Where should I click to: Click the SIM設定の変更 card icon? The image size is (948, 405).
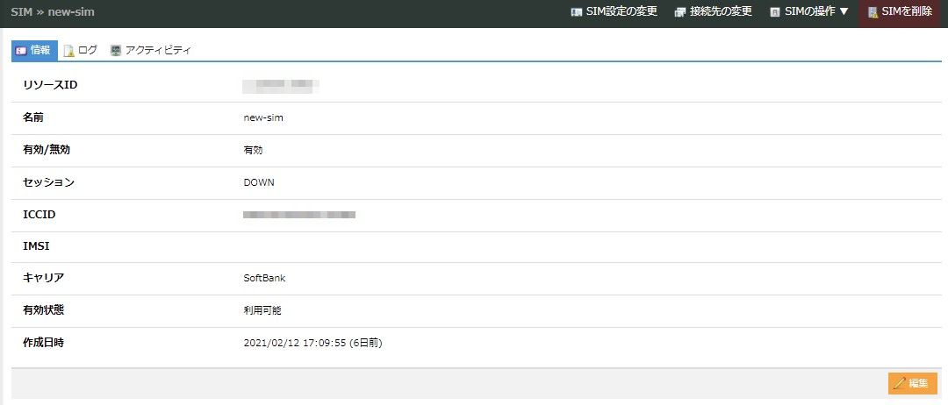pos(577,12)
